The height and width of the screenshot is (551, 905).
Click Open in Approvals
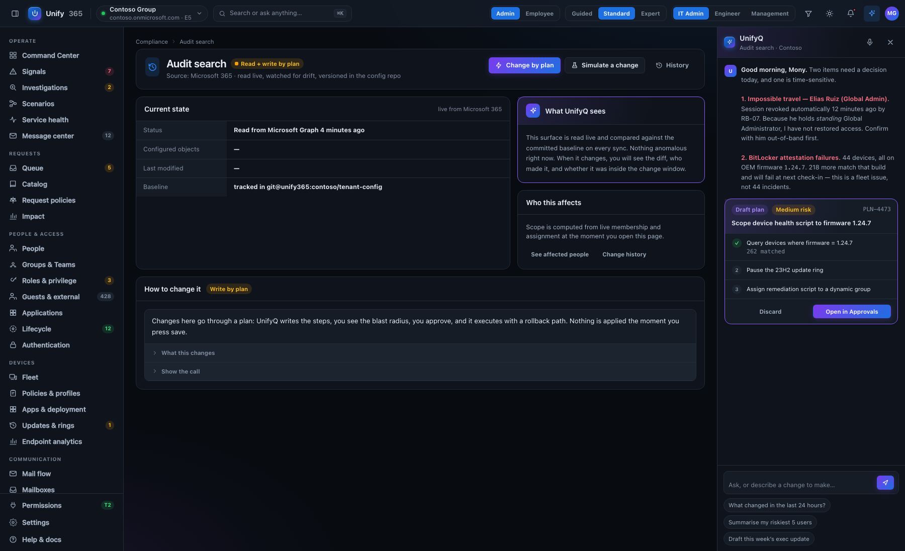pos(852,312)
